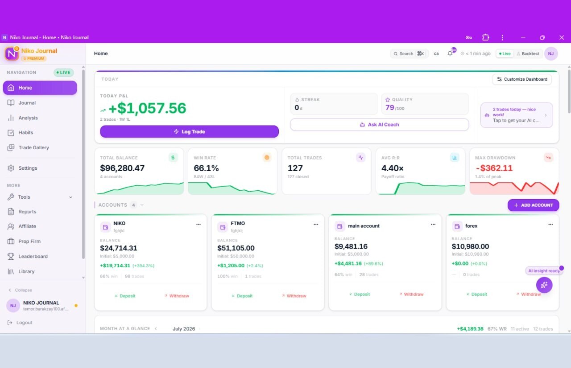
Task: Click the downtrend icon on Max Drawdown card
Action: pyautogui.click(x=548, y=157)
